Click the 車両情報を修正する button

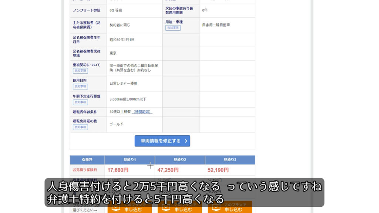click(162, 141)
